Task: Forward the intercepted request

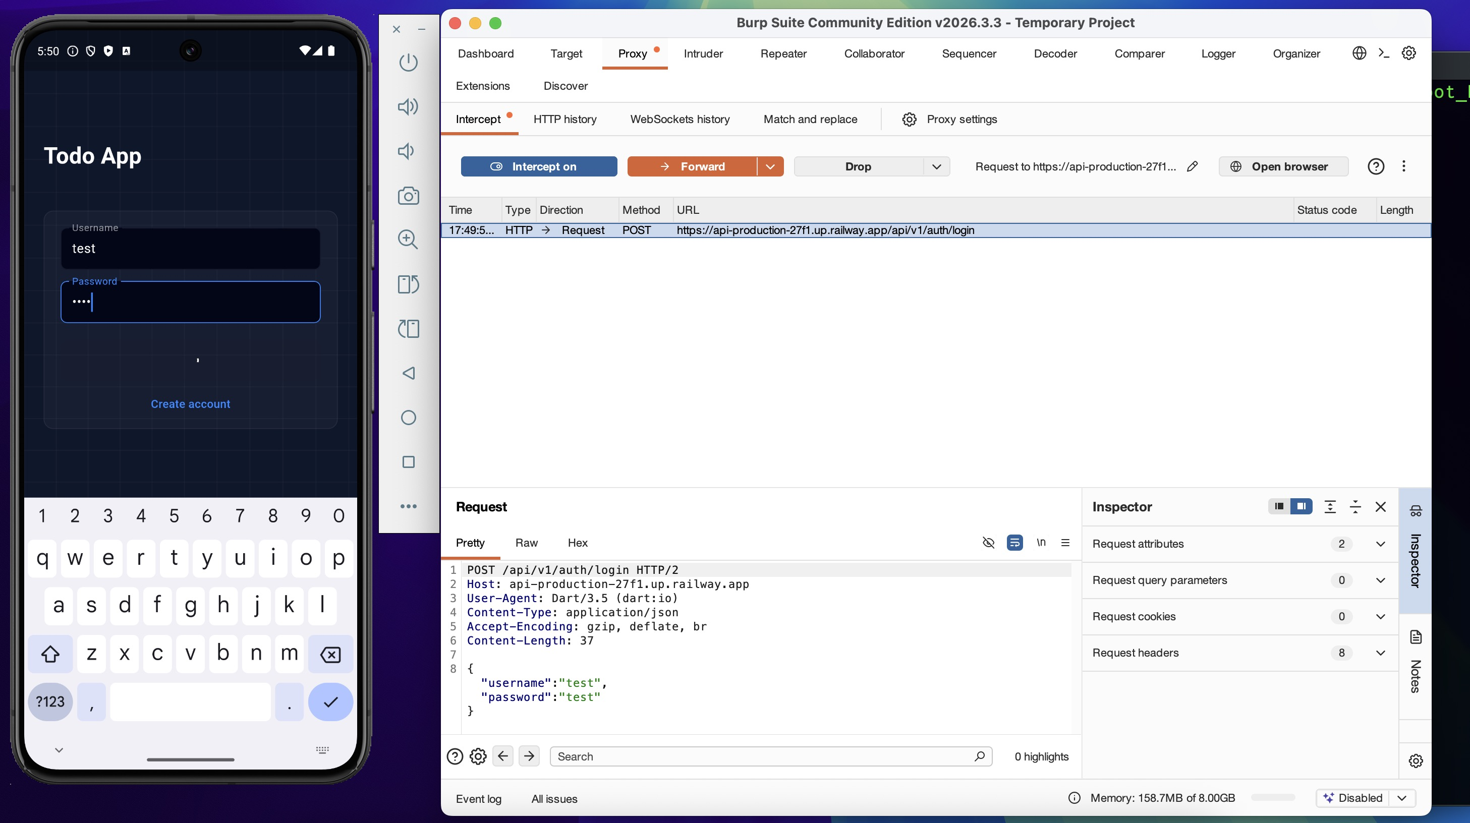Action: tap(692, 166)
